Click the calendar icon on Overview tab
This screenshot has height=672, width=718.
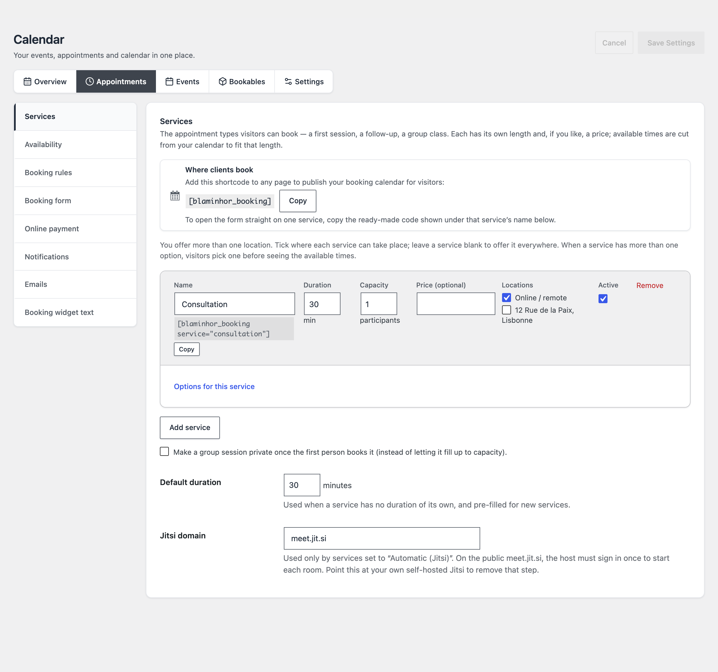pos(27,82)
